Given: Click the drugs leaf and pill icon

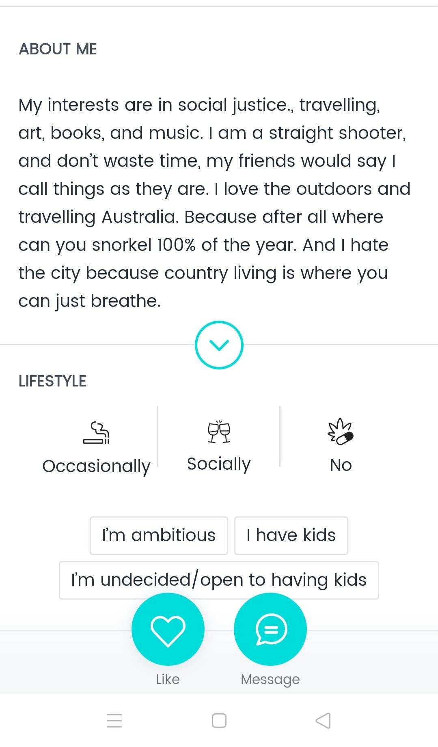Looking at the screenshot, I should 341,432.
